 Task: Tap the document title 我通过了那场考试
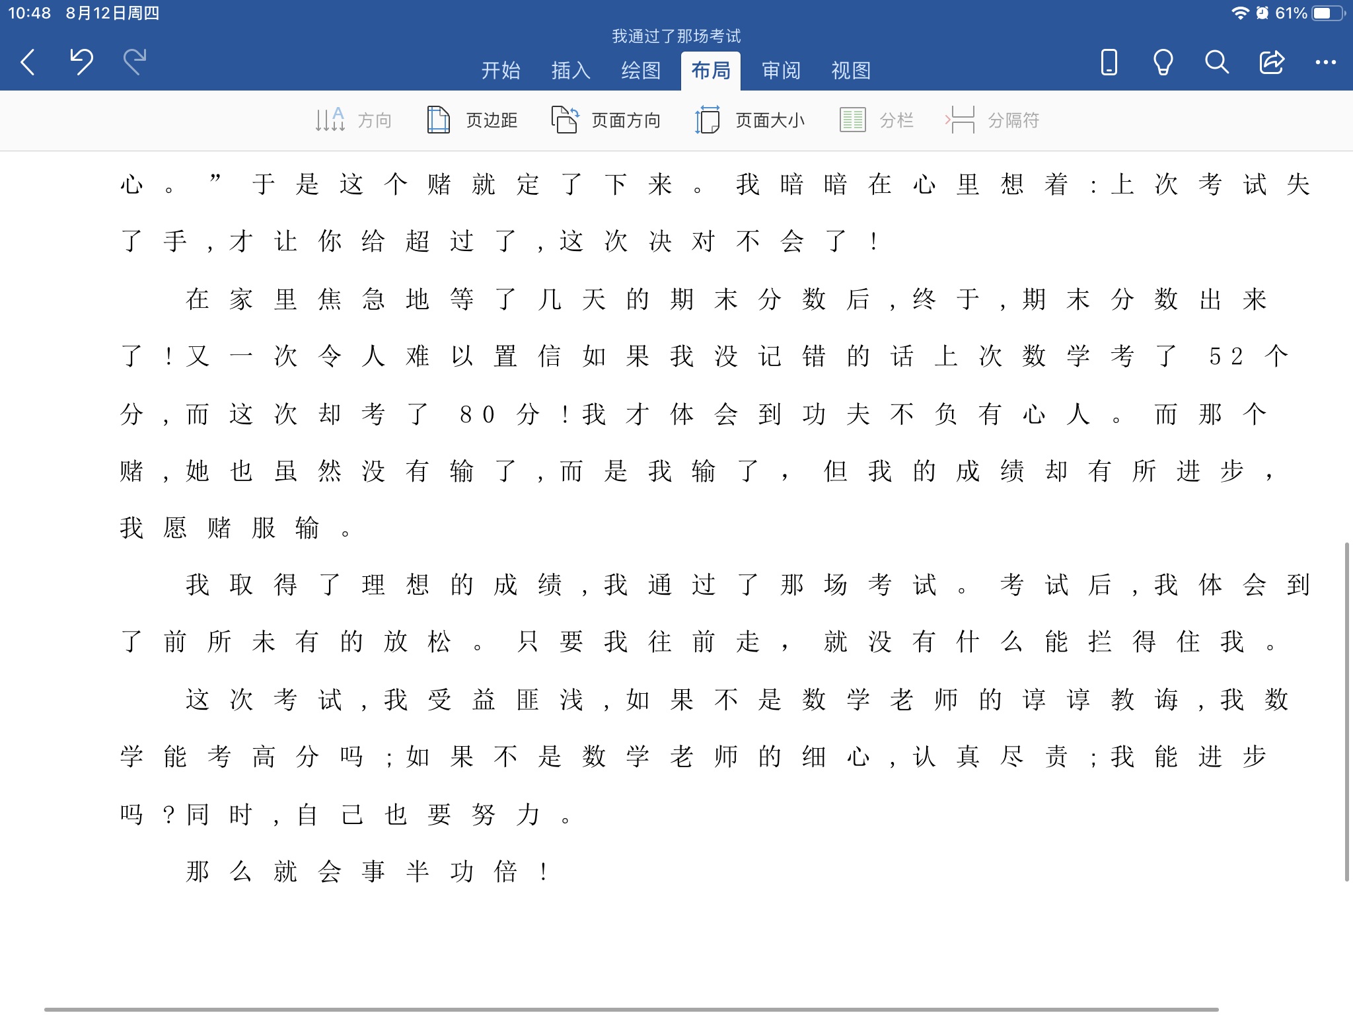pos(676,36)
